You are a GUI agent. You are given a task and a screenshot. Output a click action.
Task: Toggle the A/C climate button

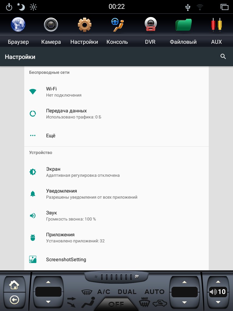[x=104, y=292]
